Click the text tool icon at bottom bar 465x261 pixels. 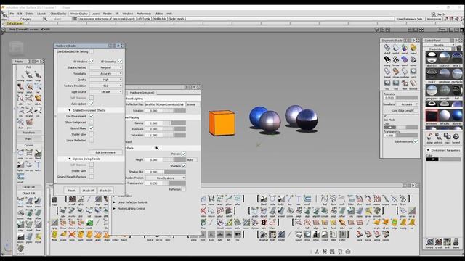coord(317,252)
